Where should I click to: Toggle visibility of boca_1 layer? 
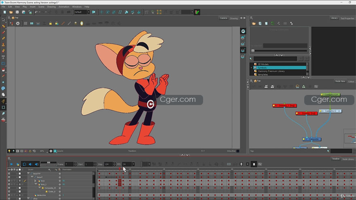pos(9,184)
